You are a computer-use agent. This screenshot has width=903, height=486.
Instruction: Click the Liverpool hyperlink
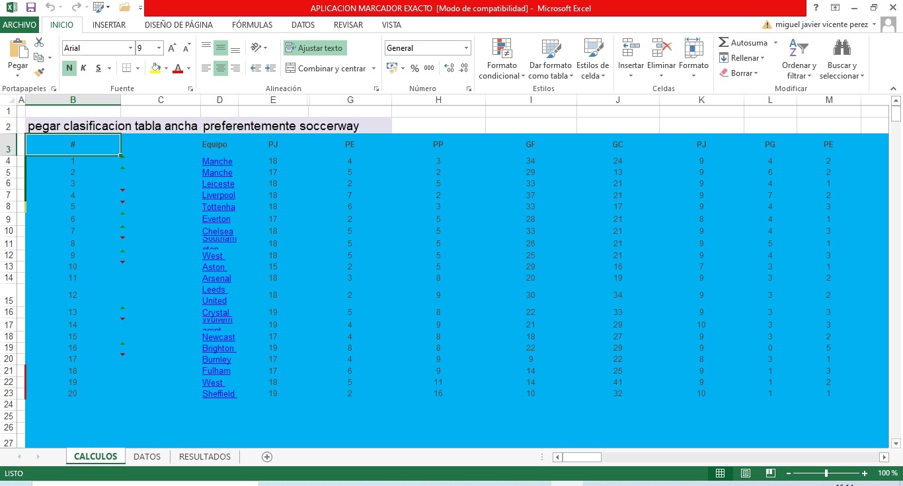point(219,195)
